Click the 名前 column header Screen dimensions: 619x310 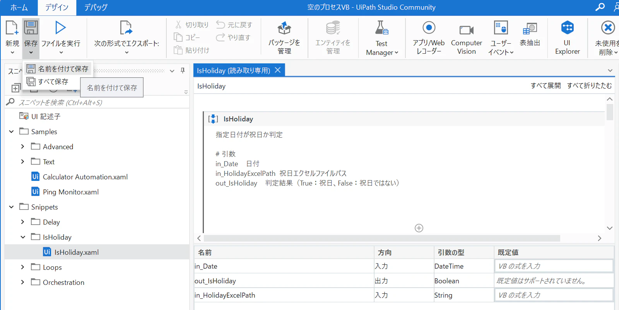284,252
